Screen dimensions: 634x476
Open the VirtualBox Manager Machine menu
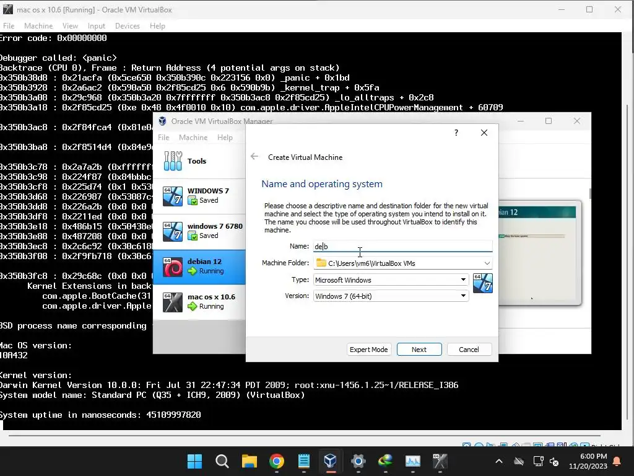(x=193, y=138)
